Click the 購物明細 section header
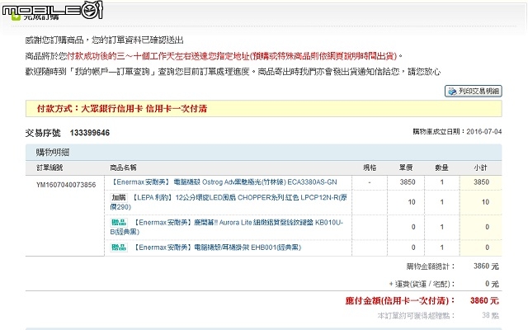528x330 pixels. 263,153
